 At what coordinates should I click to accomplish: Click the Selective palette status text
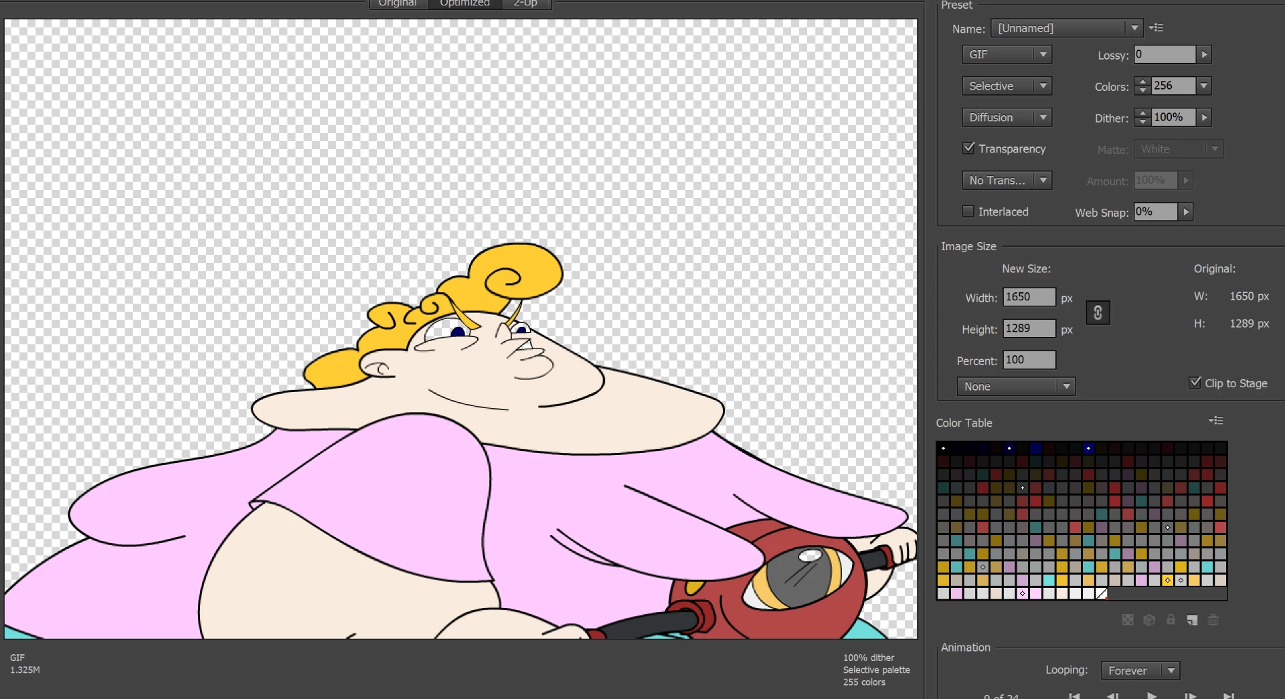click(x=876, y=670)
